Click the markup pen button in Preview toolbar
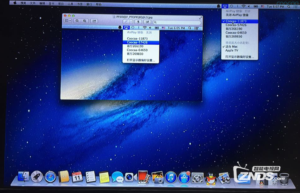Image resolution: width=300 pixels, height=193 pixels. tap(126, 22)
